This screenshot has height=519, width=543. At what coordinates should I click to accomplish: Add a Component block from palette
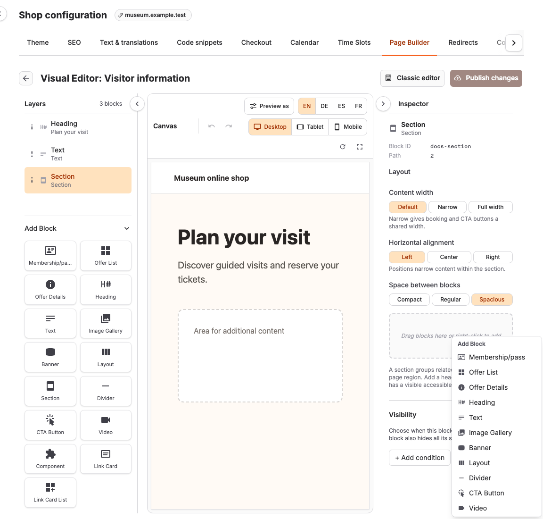[50, 459]
